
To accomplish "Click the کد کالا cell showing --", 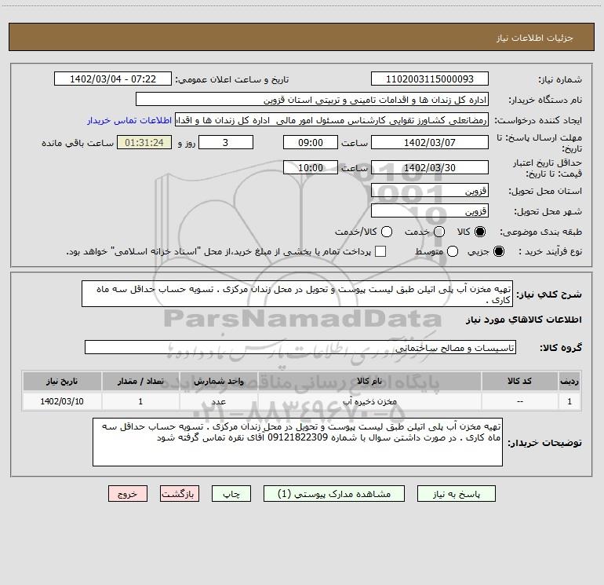I will click(x=519, y=401).
